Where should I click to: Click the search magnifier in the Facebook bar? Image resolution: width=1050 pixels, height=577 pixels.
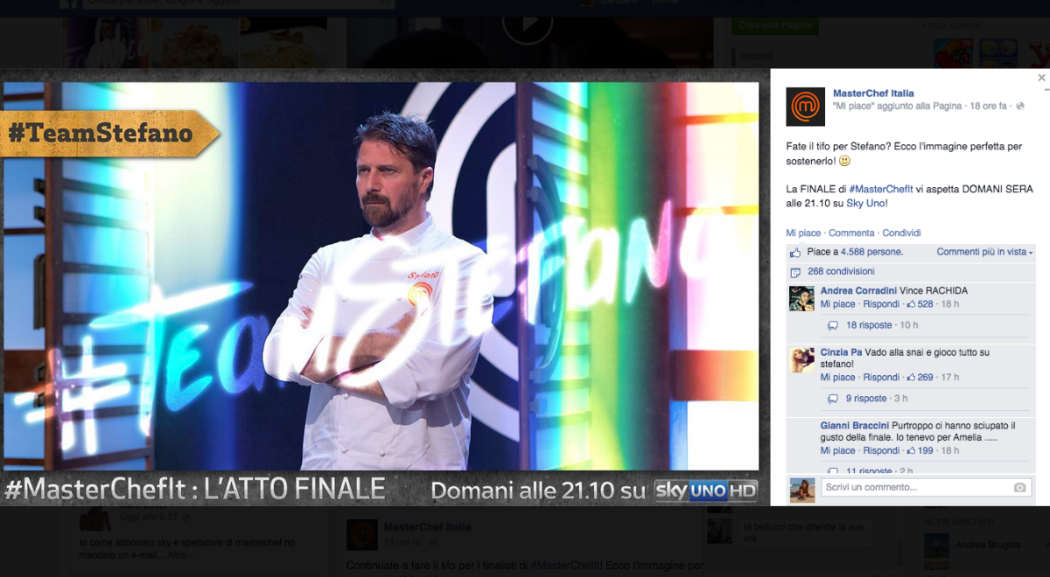pyautogui.click(x=385, y=3)
